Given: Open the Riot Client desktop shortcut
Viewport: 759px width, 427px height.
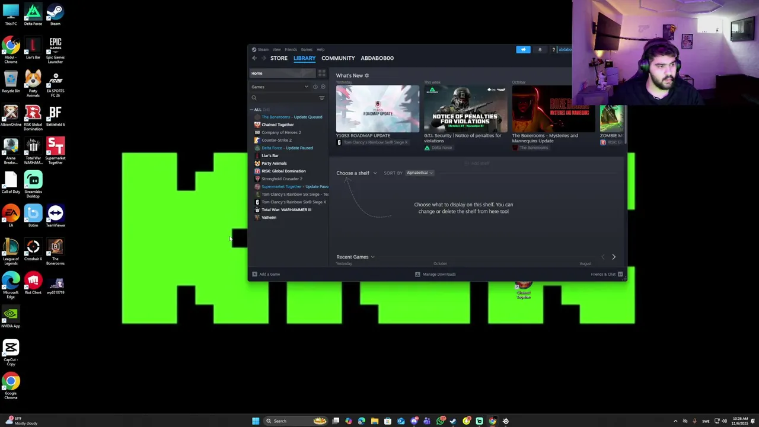Looking at the screenshot, I should pyautogui.click(x=33, y=283).
